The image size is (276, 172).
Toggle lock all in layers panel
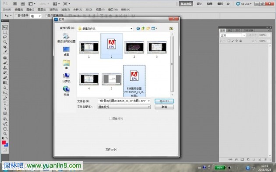(241, 41)
